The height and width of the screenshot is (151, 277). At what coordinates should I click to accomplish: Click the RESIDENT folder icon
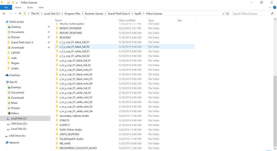pyautogui.click(x=57, y=37)
